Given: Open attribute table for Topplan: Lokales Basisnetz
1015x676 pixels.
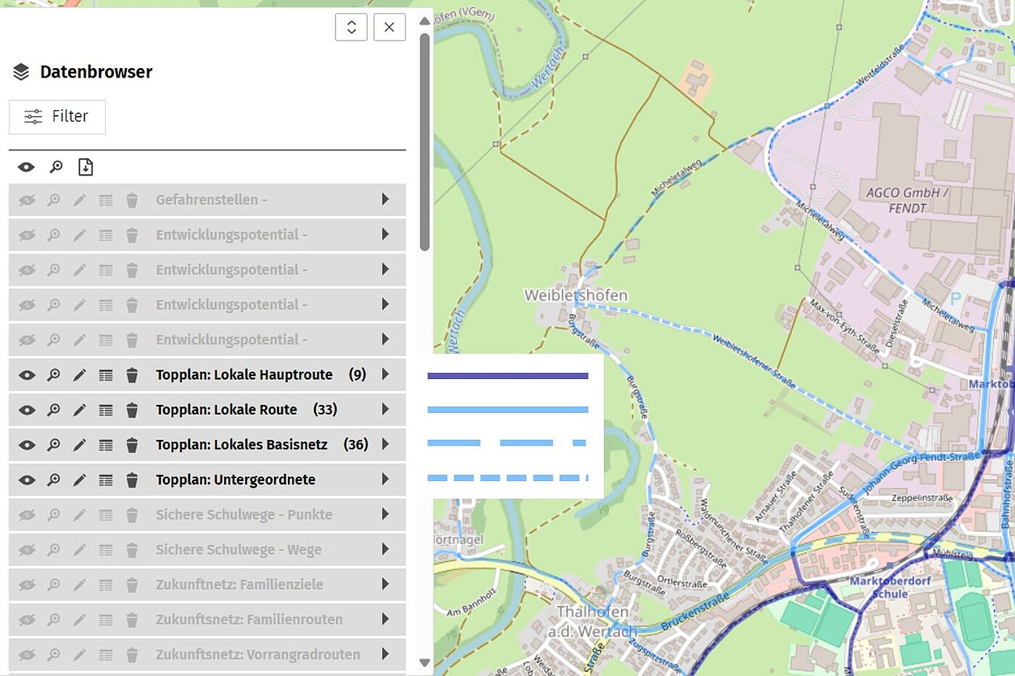Looking at the screenshot, I should coord(106,445).
